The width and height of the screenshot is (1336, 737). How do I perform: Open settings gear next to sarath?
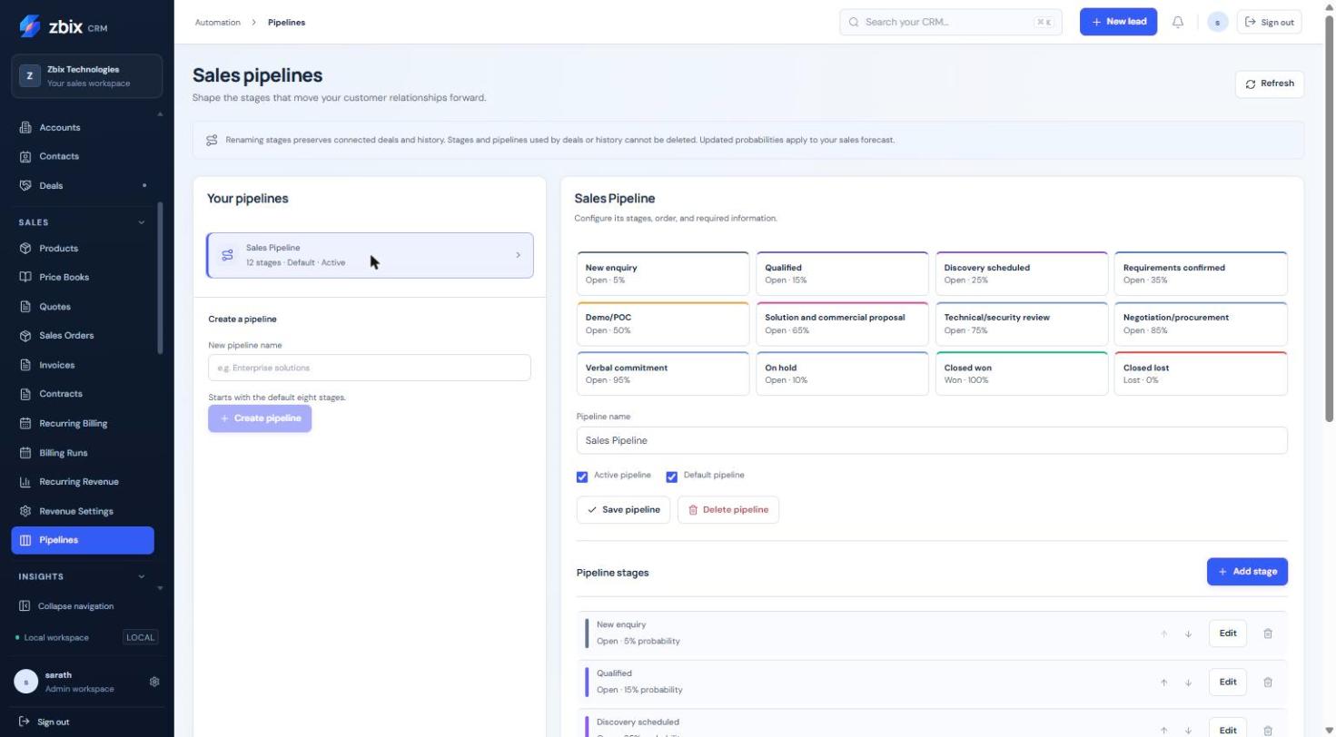coord(154,682)
